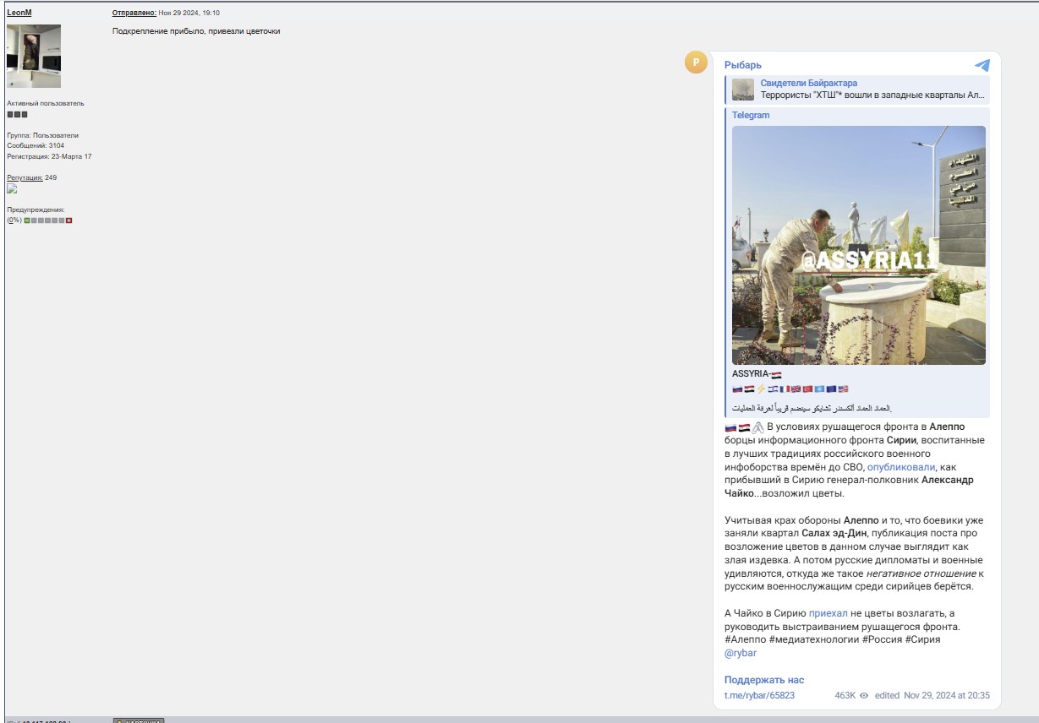Click the 463K view count

(x=845, y=696)
